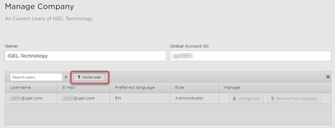Click the Administrator role cell

189,98
